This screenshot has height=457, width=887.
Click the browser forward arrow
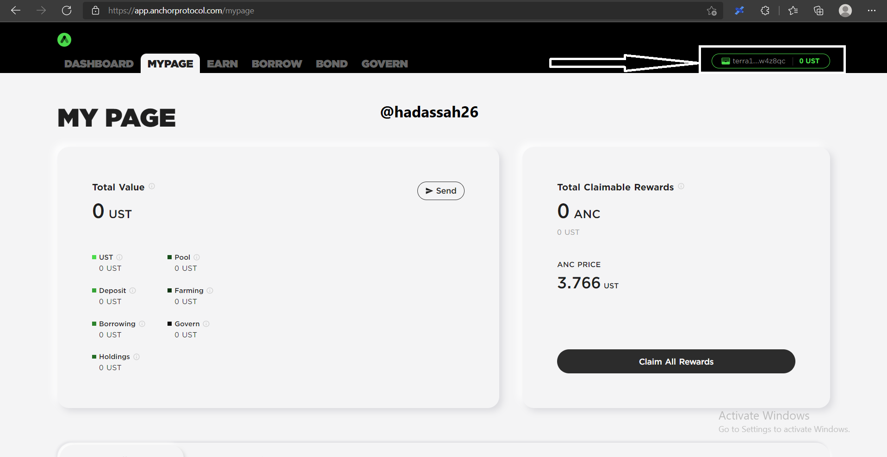coord(41,10)
